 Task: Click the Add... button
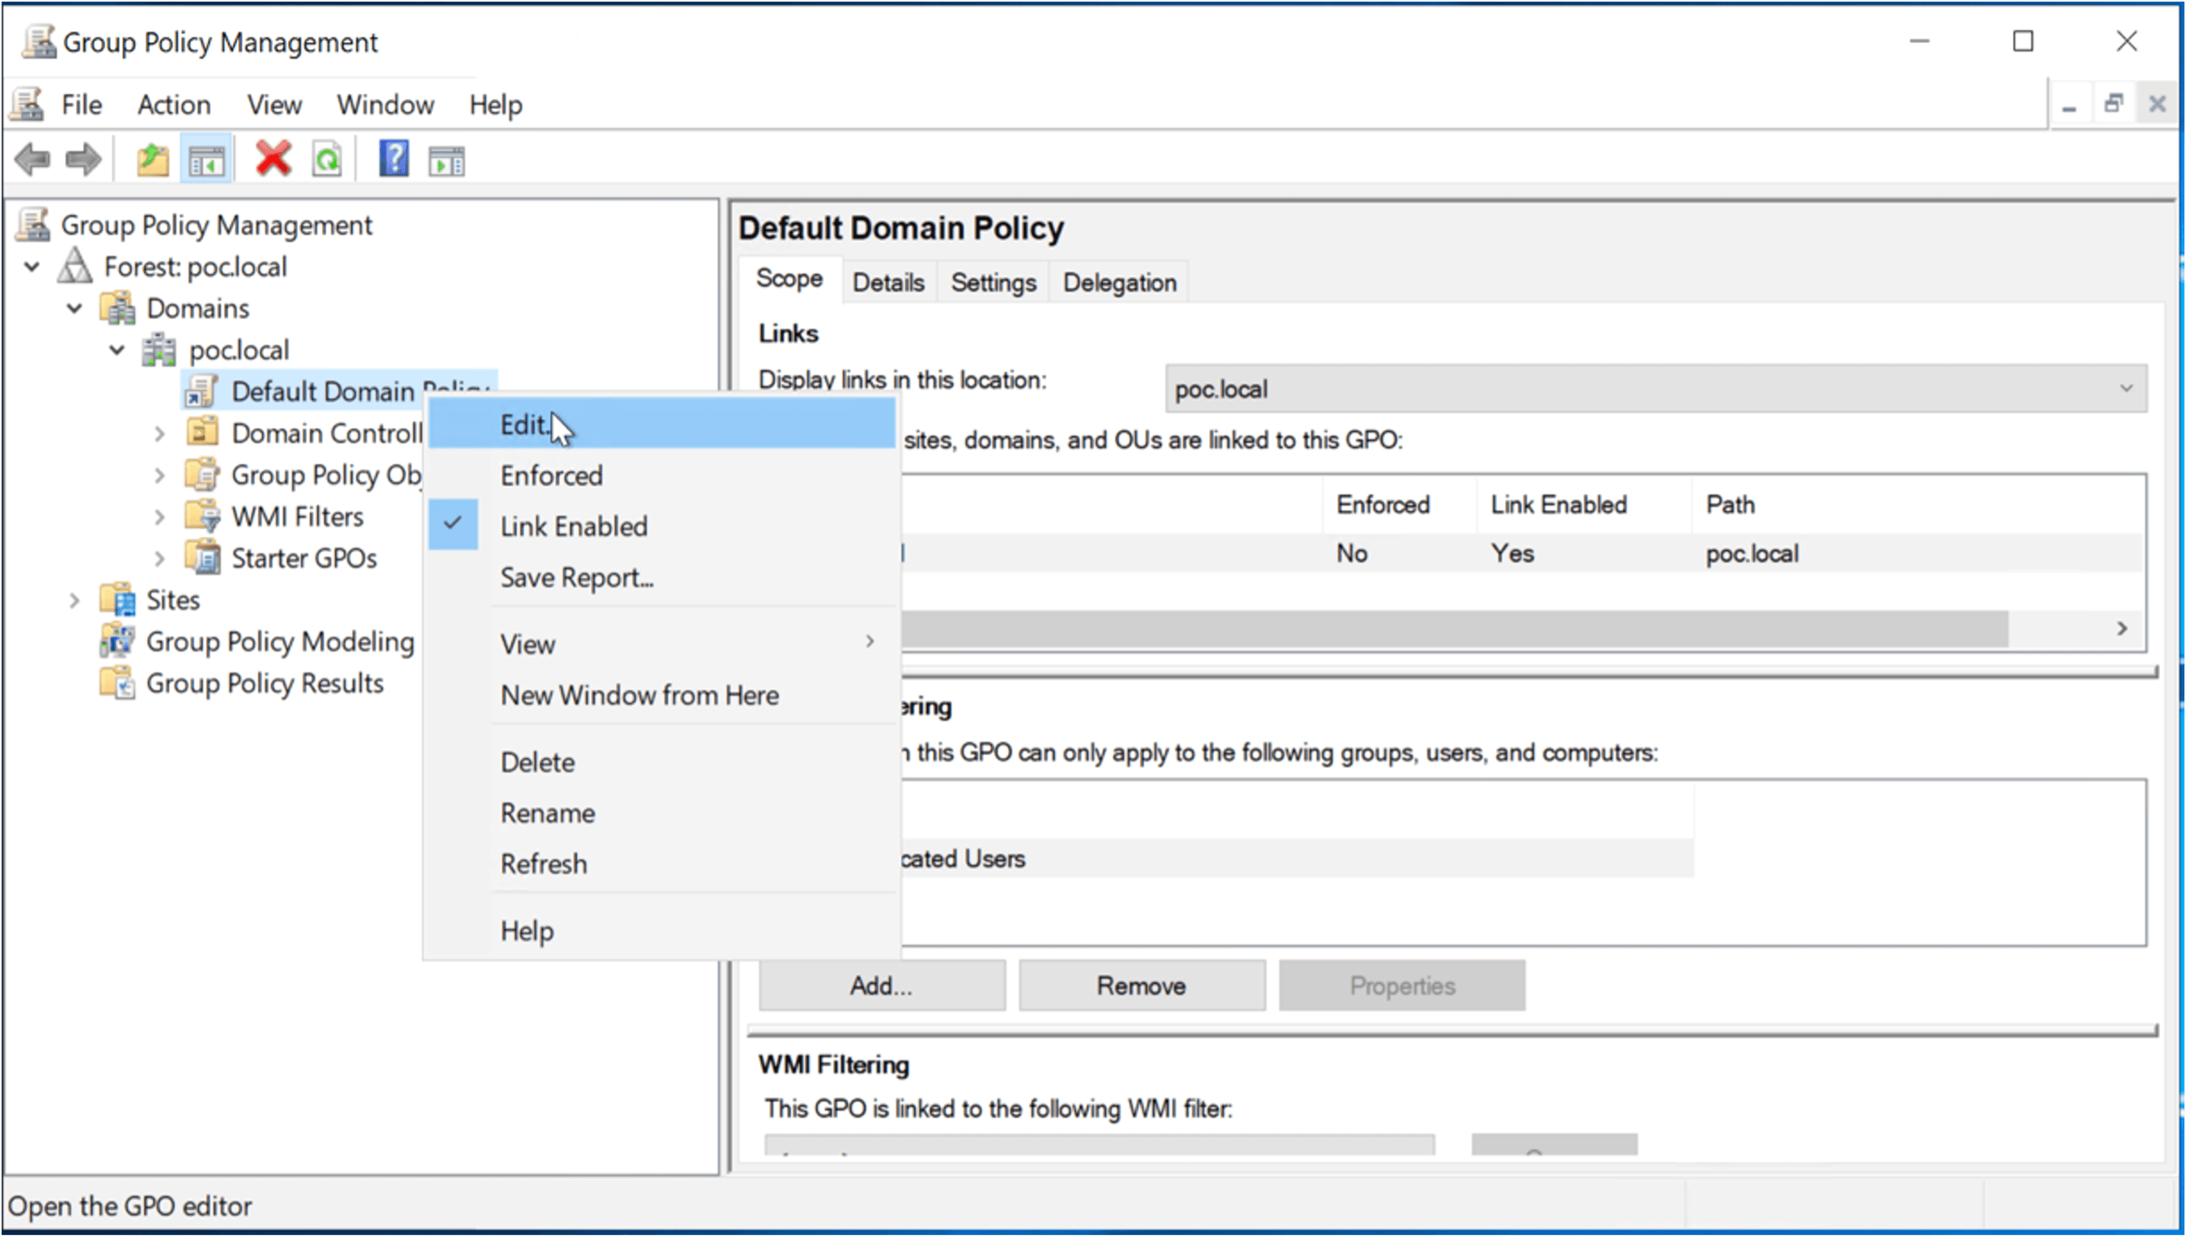coord(882,985)
